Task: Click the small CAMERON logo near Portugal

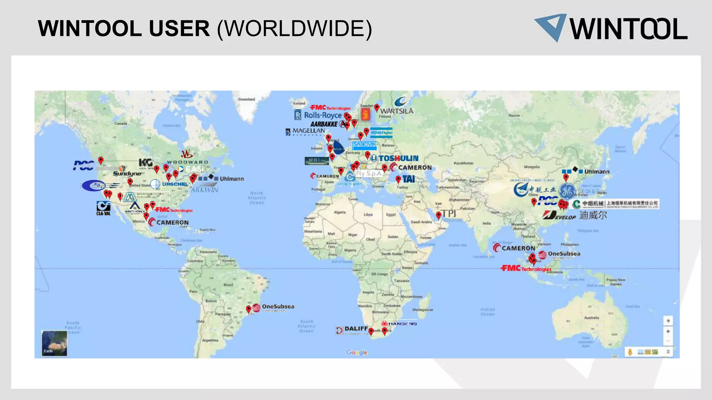Action: tap(325, 176)
